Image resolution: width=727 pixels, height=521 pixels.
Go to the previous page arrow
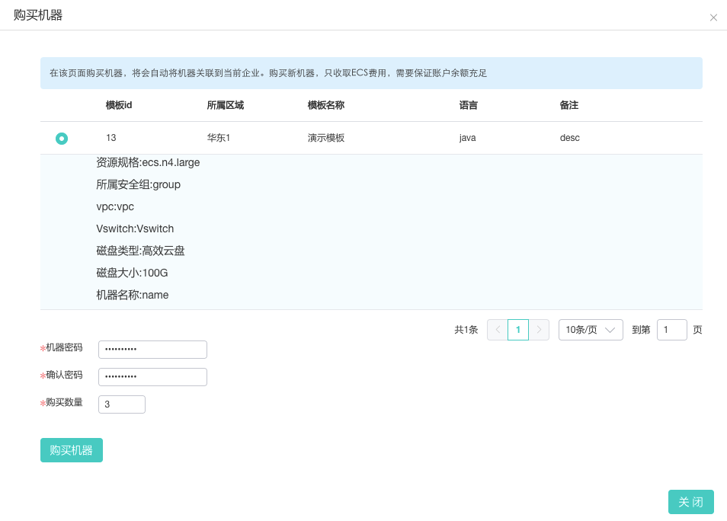(x=498, y=330)
